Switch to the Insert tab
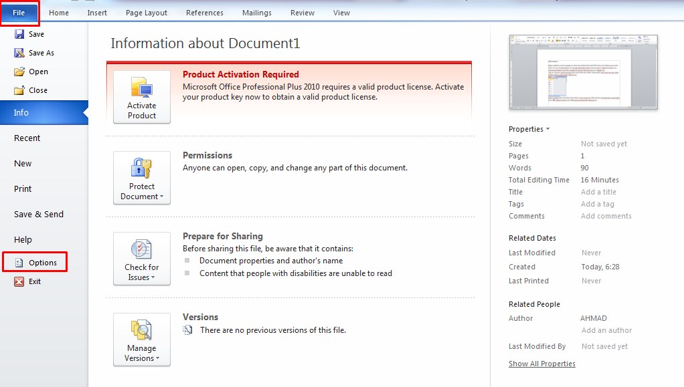Image resolution: width=684 pixels, height=387 pixels. coord(97,13)
